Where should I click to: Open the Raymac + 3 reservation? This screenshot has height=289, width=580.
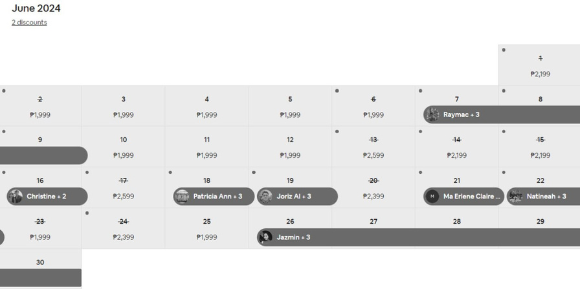coord(502,114)
